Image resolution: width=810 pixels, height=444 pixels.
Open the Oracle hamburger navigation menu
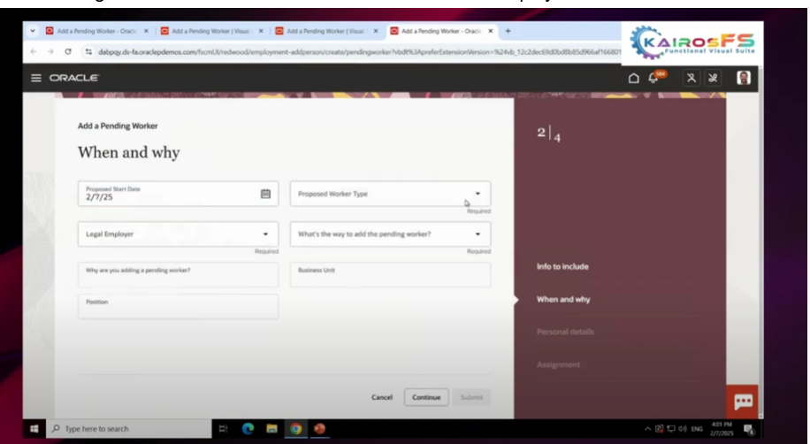click(x=36, y=78)
